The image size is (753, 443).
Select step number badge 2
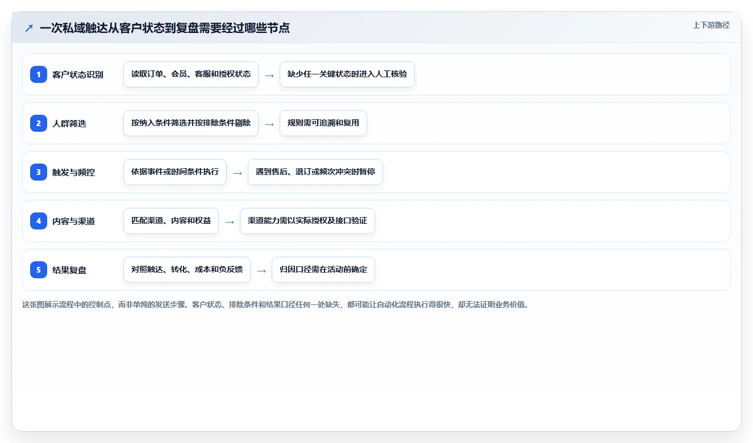coord(39,123)
